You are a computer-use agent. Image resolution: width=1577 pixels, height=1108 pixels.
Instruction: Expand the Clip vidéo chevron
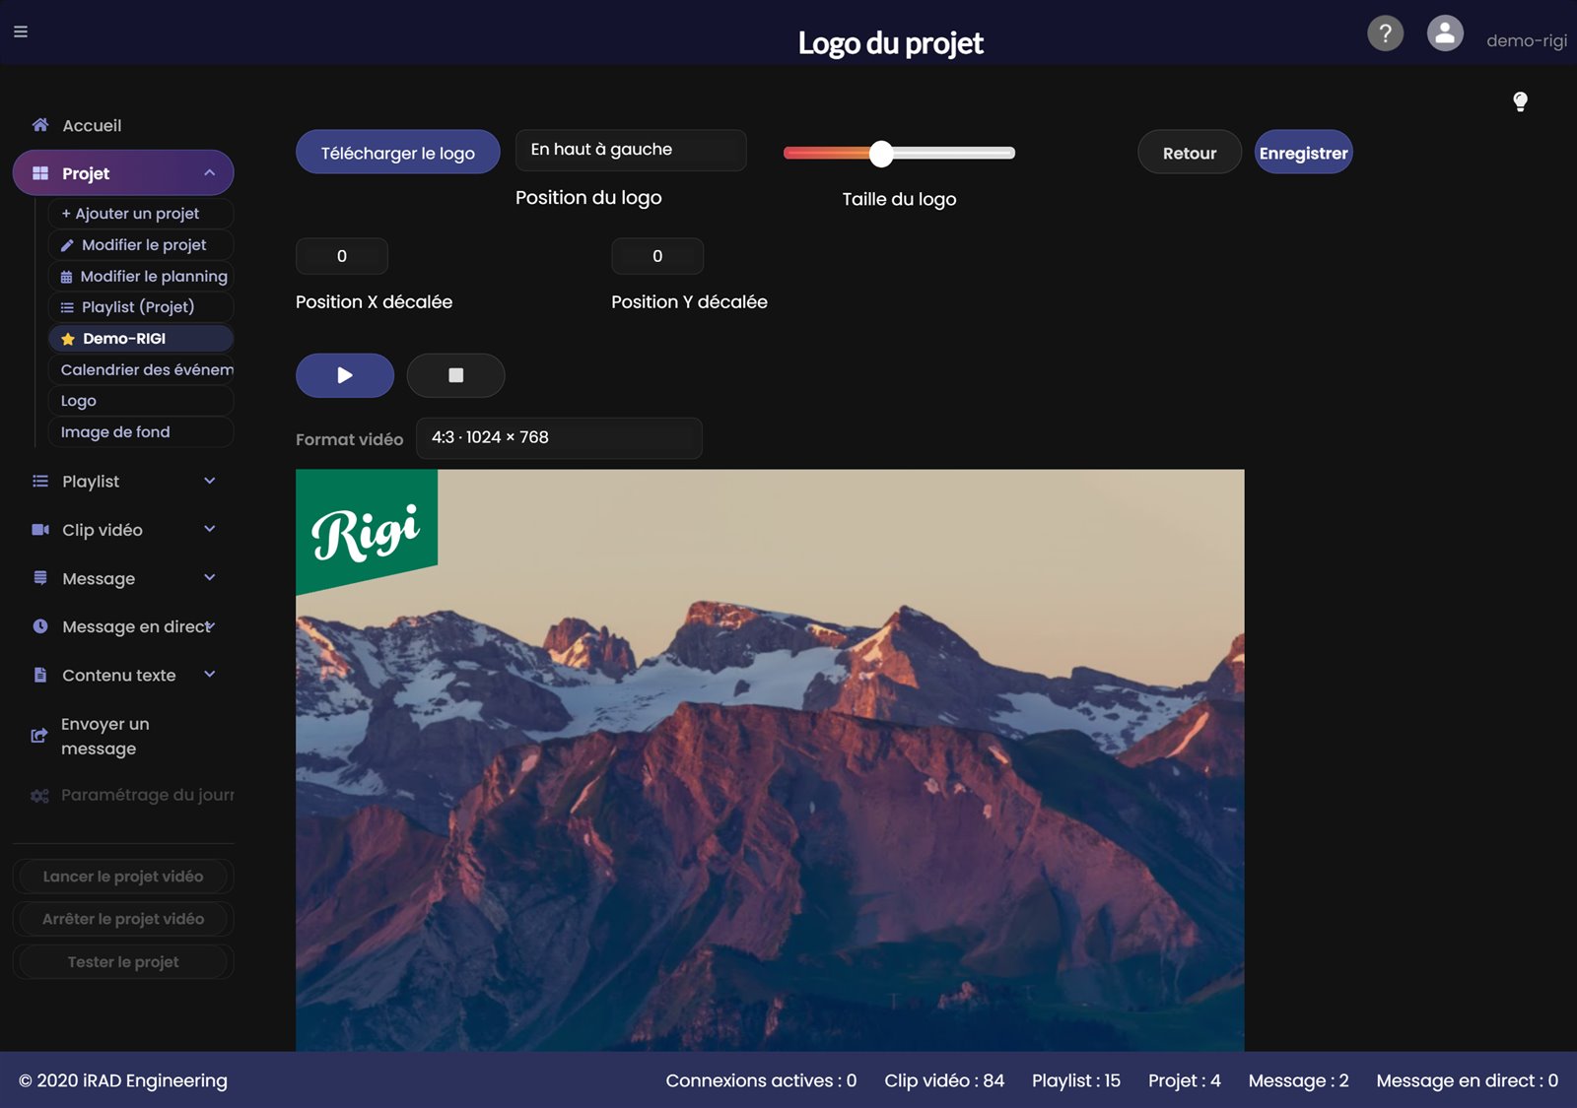210,529
